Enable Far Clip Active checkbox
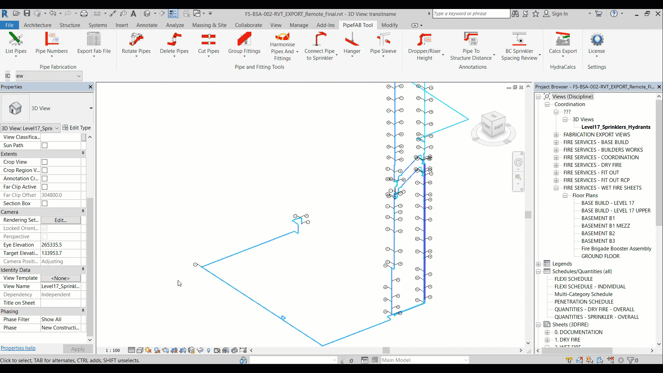663x373 pixels. coord(45,187)
